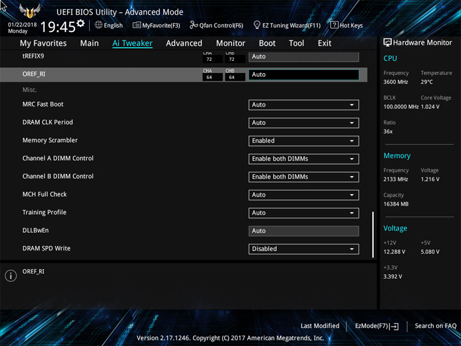Click the 19:45 clock display
Viewport: 461px width, 346px height.
point(58,27)
